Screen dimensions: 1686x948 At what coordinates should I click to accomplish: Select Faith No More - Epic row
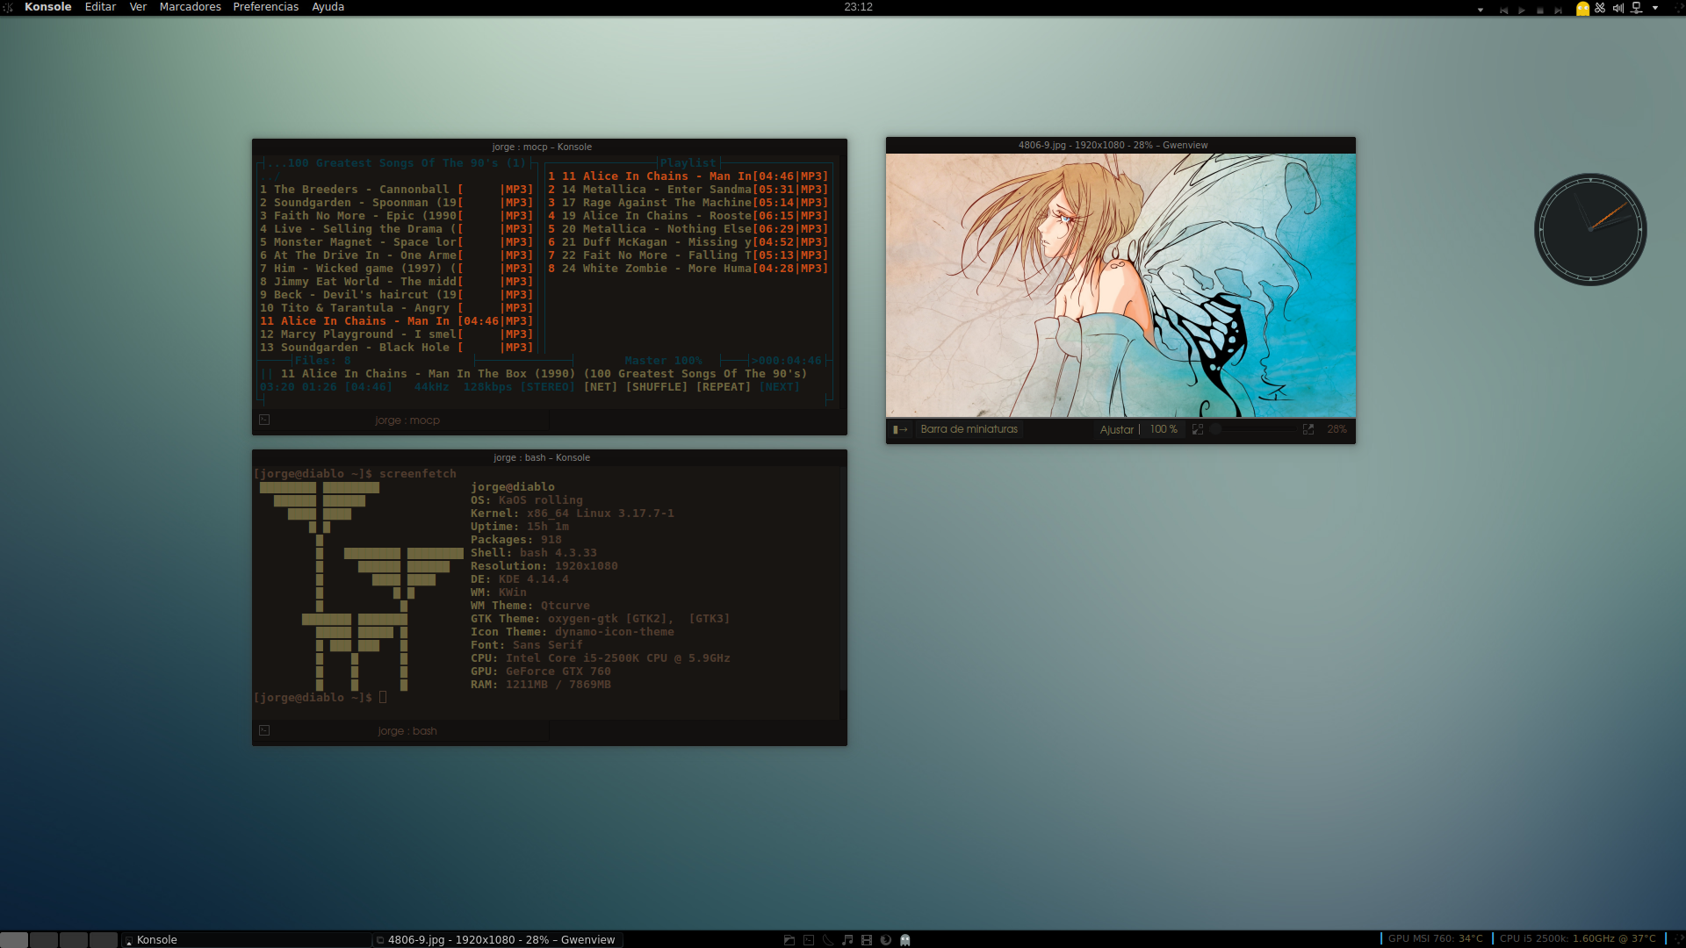pos(396,216)
